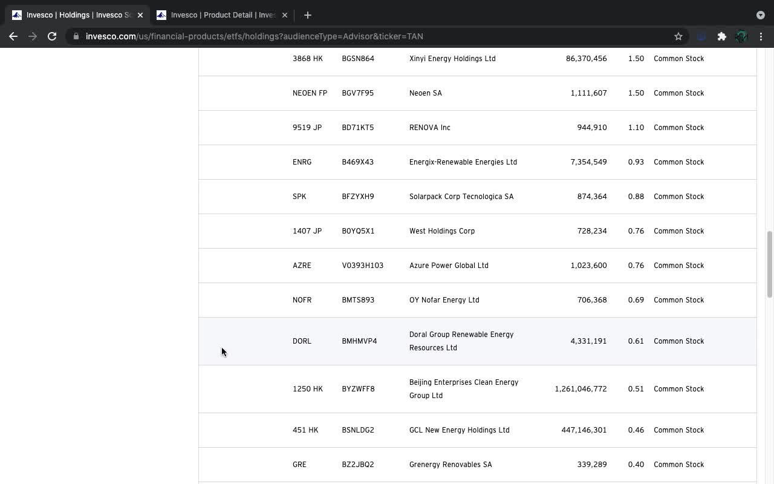This screenshot has height=484, width=774.
Task: Click the DORL ticker cell
Action: 302,341
